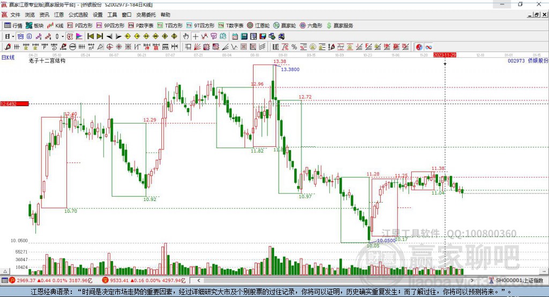Select the hand pan tool
This screenshot has width=549, height=297.
point(186,36)
